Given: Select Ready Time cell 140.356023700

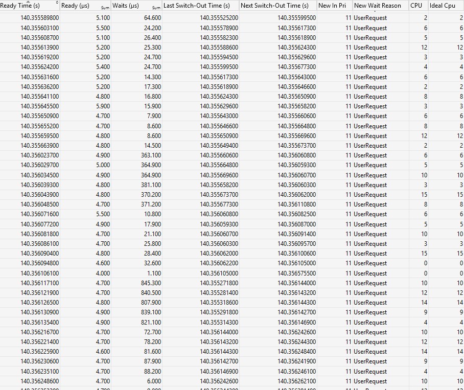Looking at the screenshot, I should 40,155.
